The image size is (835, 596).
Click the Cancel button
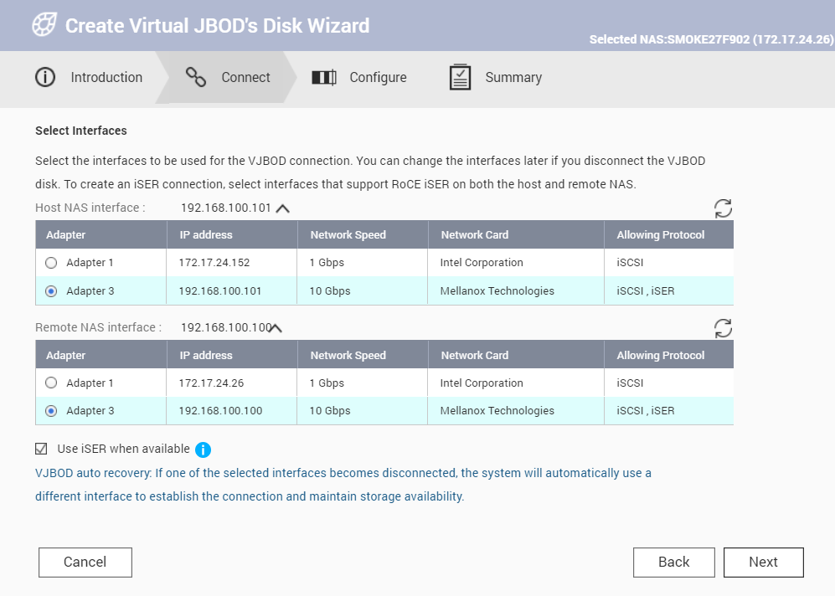[85, 563]
